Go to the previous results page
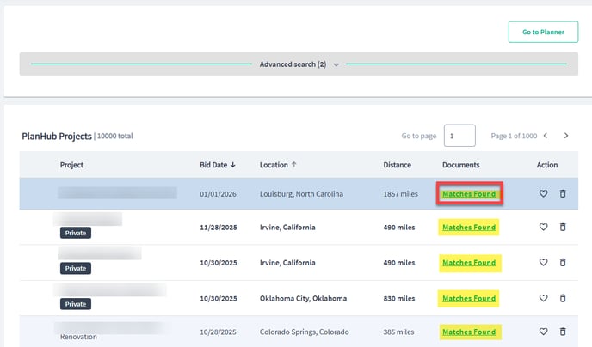Screen dimensions: 592x347 point(546,136)
